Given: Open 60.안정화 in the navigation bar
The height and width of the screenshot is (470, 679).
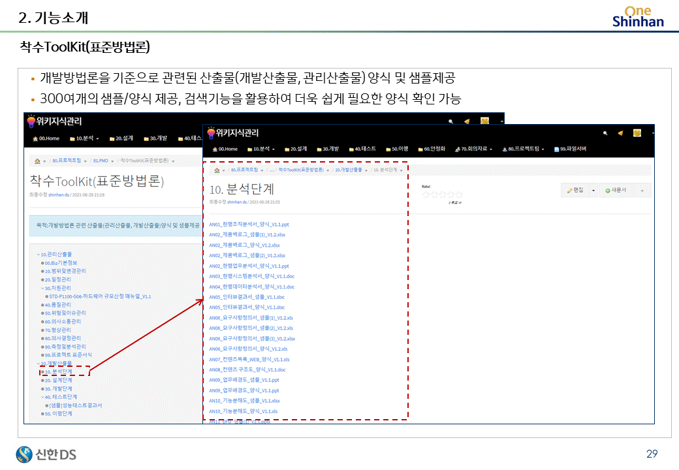Looking at the screenshot, I should tap(432, 149).
